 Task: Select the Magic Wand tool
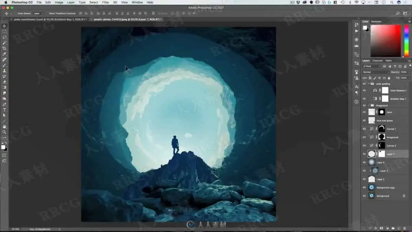[x=4, y=43]
